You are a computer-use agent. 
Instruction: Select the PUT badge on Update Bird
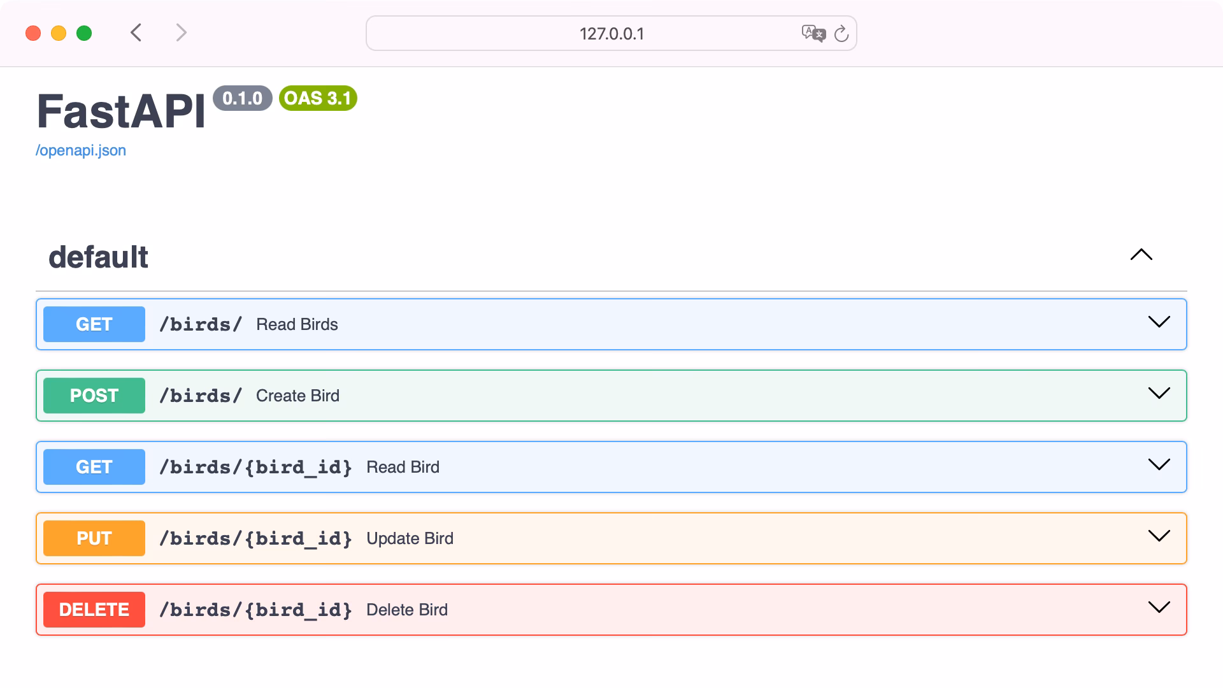(94, 538)
